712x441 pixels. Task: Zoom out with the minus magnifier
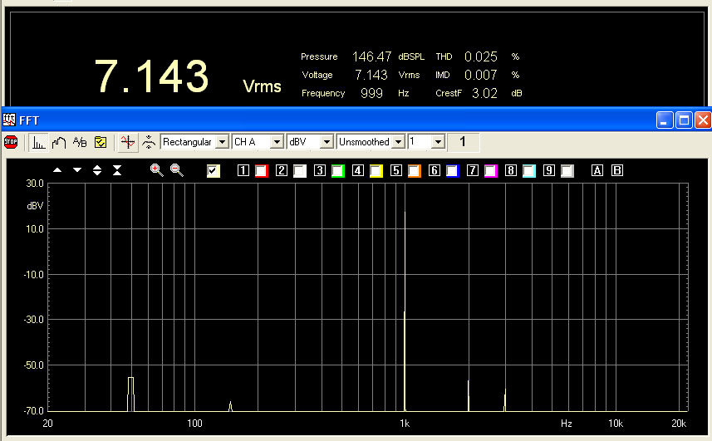tap(176, 170)
